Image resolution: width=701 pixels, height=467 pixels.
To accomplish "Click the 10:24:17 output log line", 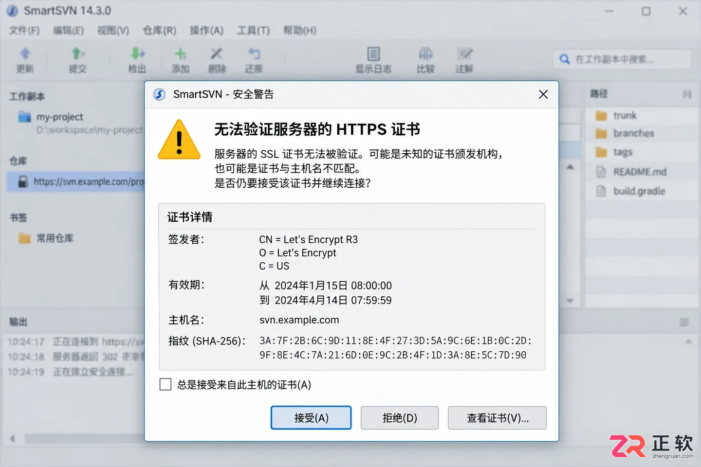I will point(76,342).
